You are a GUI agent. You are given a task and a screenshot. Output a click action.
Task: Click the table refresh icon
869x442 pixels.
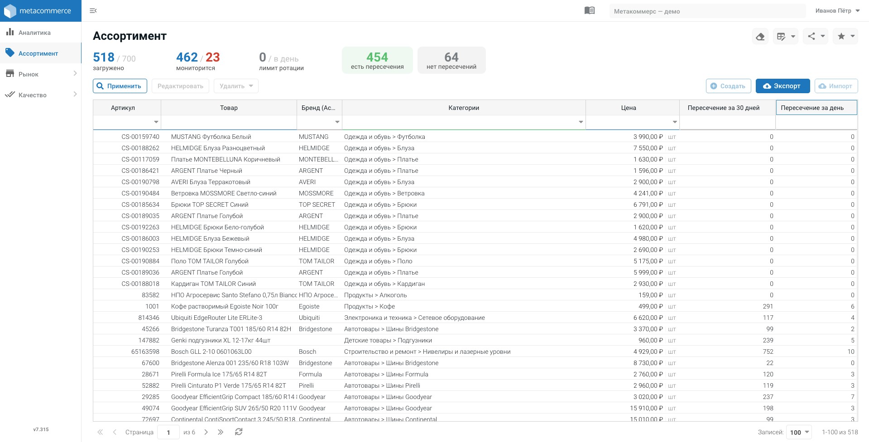point(239,432)
